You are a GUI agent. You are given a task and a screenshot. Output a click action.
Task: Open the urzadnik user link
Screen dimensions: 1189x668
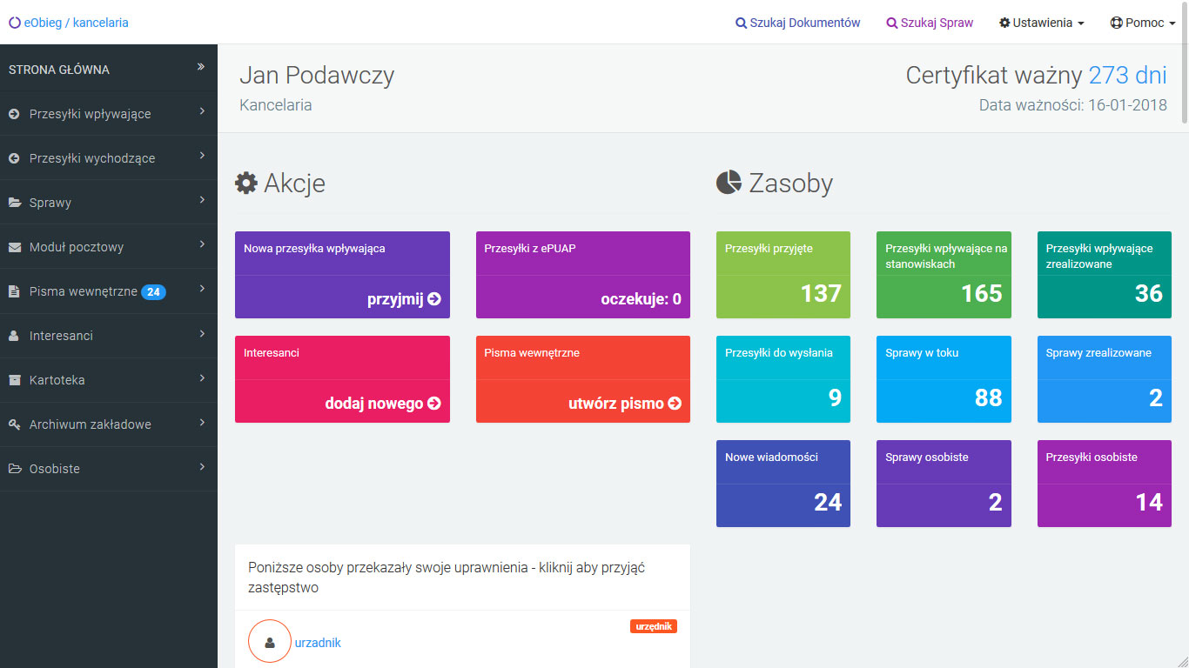(318, 643)
